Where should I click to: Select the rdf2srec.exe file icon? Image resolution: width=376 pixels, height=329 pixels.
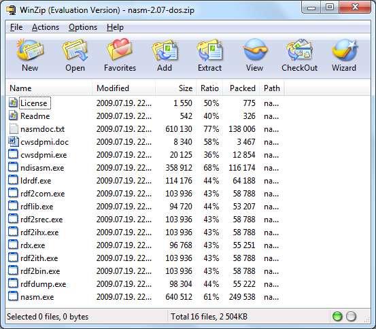[x=13, y=219]
